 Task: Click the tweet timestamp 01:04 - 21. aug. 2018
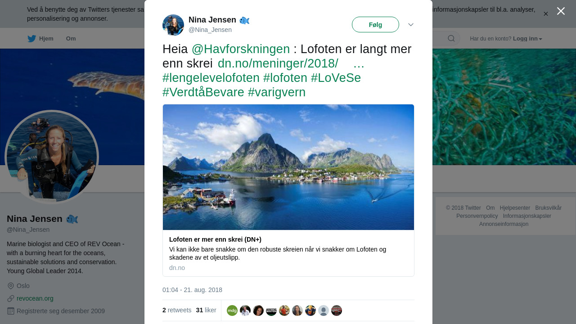click(192, 290)
